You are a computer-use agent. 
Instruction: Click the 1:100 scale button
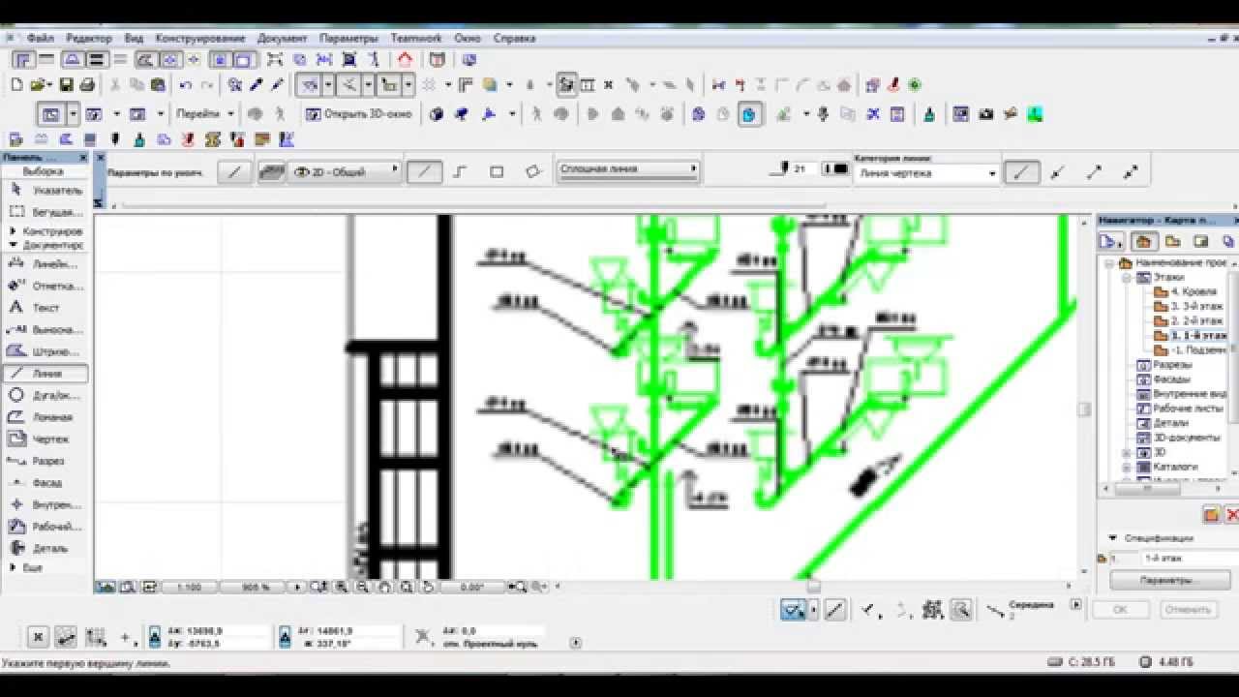coord(189,587)
